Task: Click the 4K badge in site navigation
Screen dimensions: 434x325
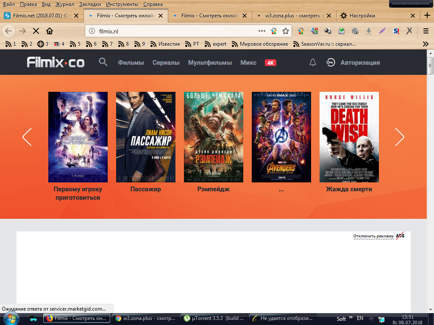Action: tap(270, 63)
